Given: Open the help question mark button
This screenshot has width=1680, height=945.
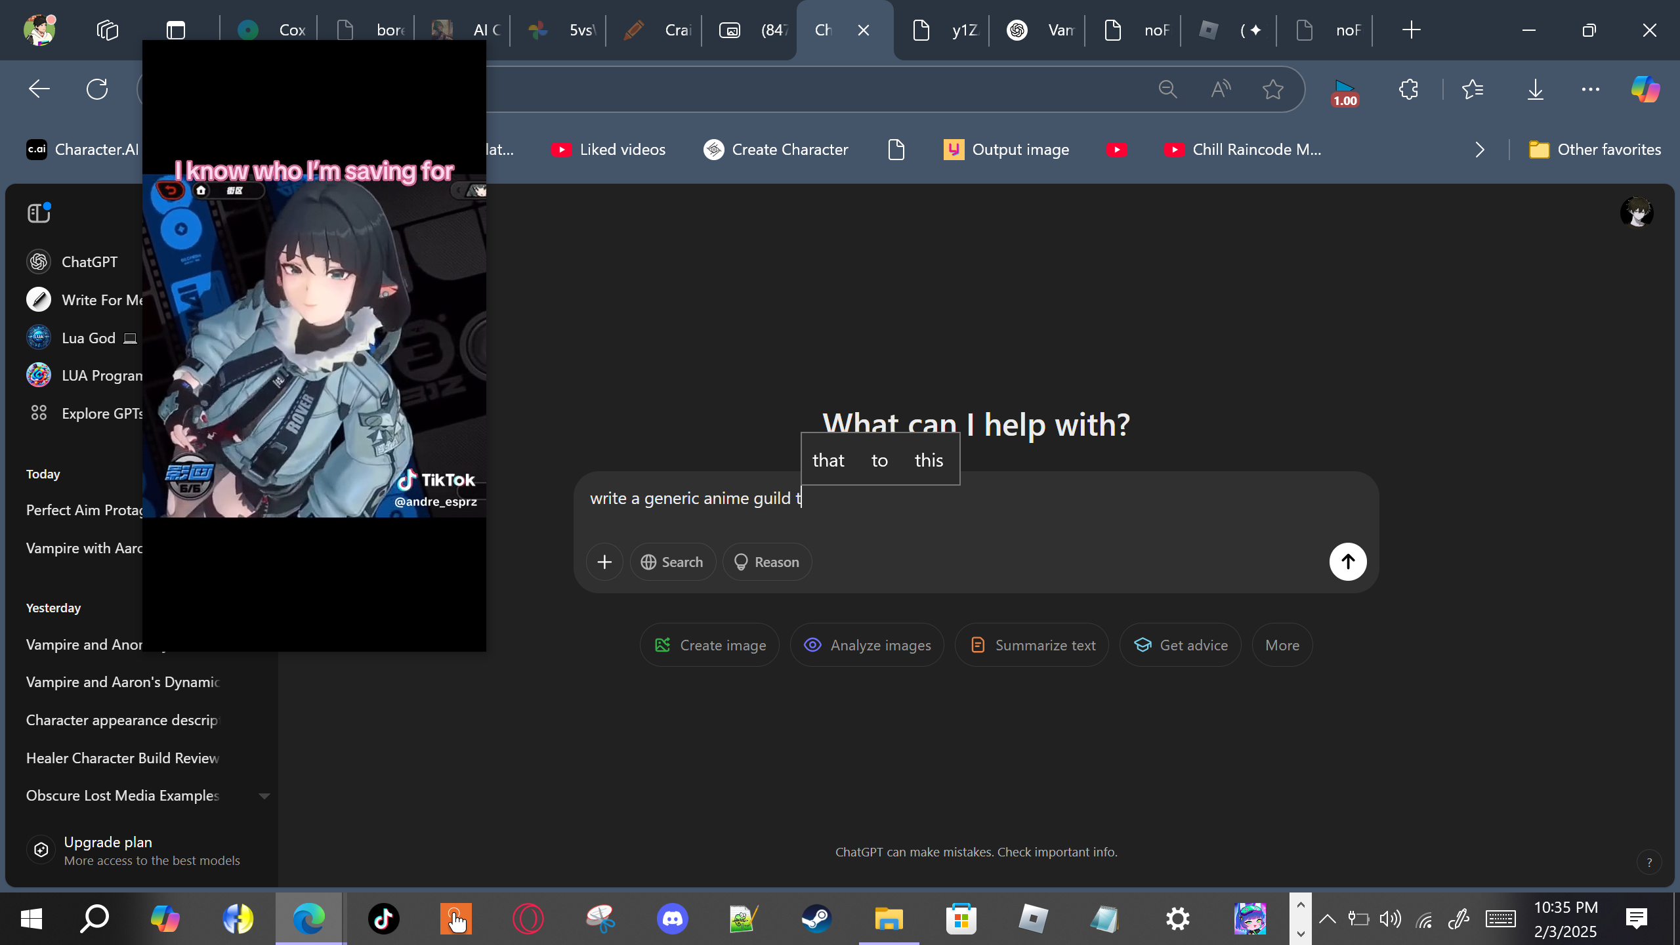Looking at the screenshot, I should [1649, 863].
